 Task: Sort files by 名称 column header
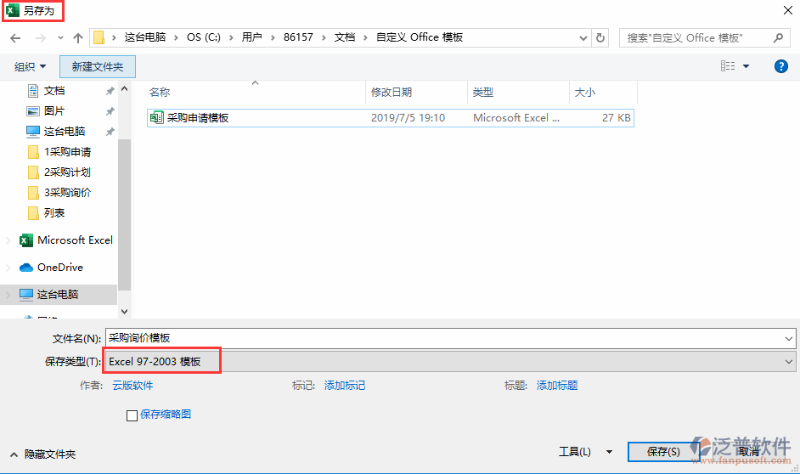click(160, 93)
